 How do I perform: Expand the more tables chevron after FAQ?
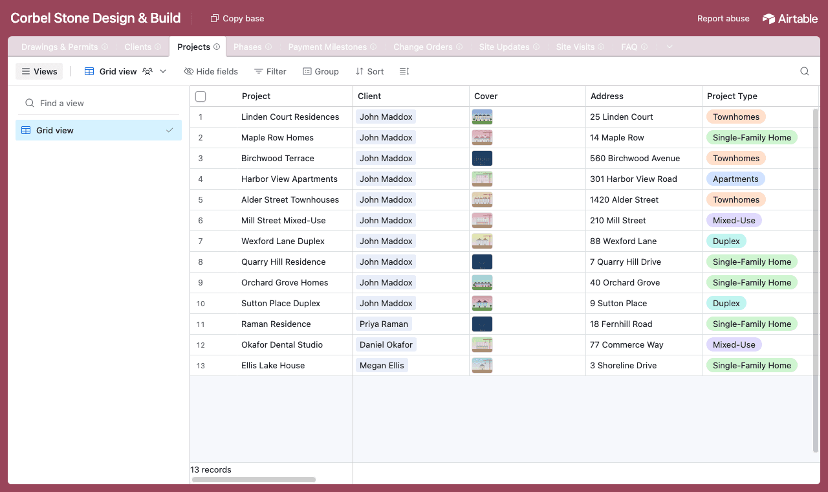pos(670,47)
